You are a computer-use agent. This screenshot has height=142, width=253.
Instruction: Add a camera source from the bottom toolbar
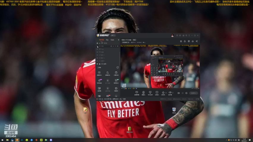(x=143, y=93)
